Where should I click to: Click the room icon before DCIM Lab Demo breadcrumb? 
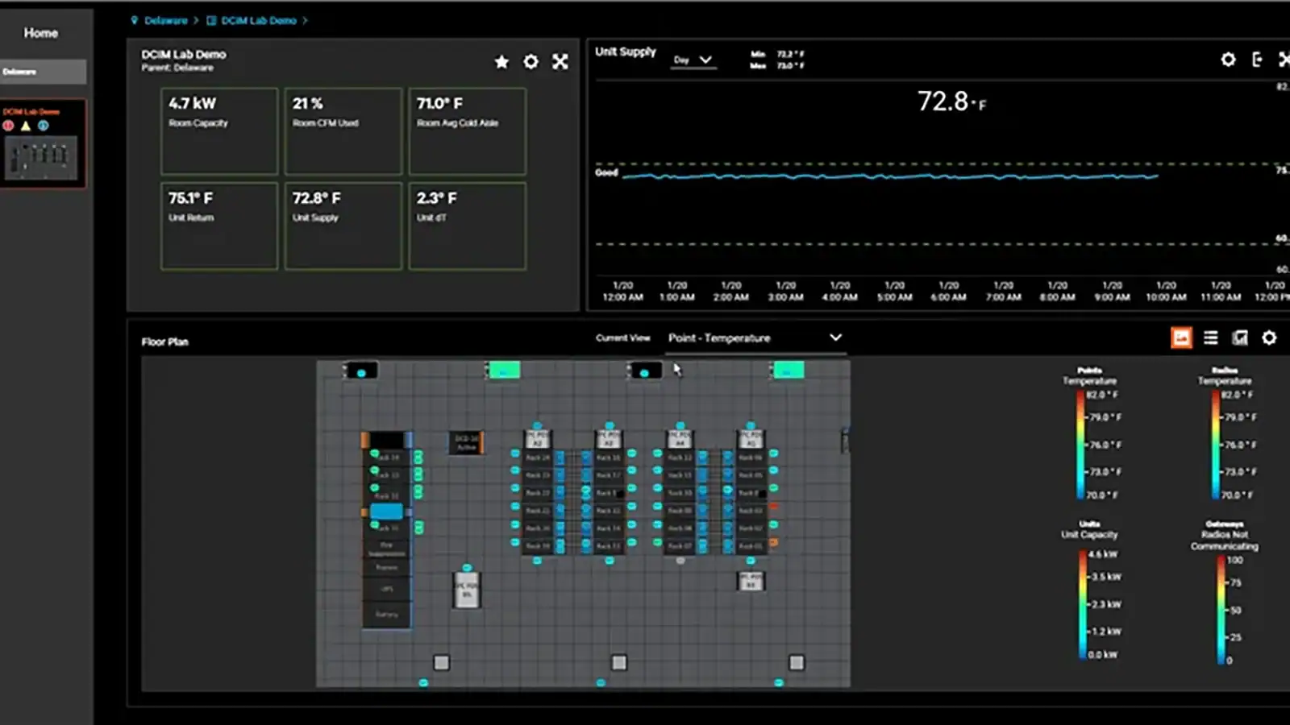[x=211, y=20]
